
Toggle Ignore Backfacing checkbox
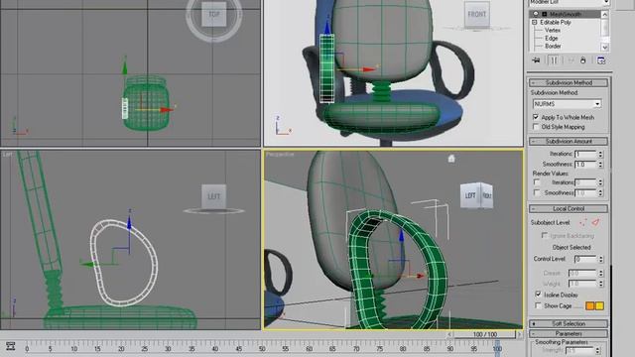pos(545,235)
